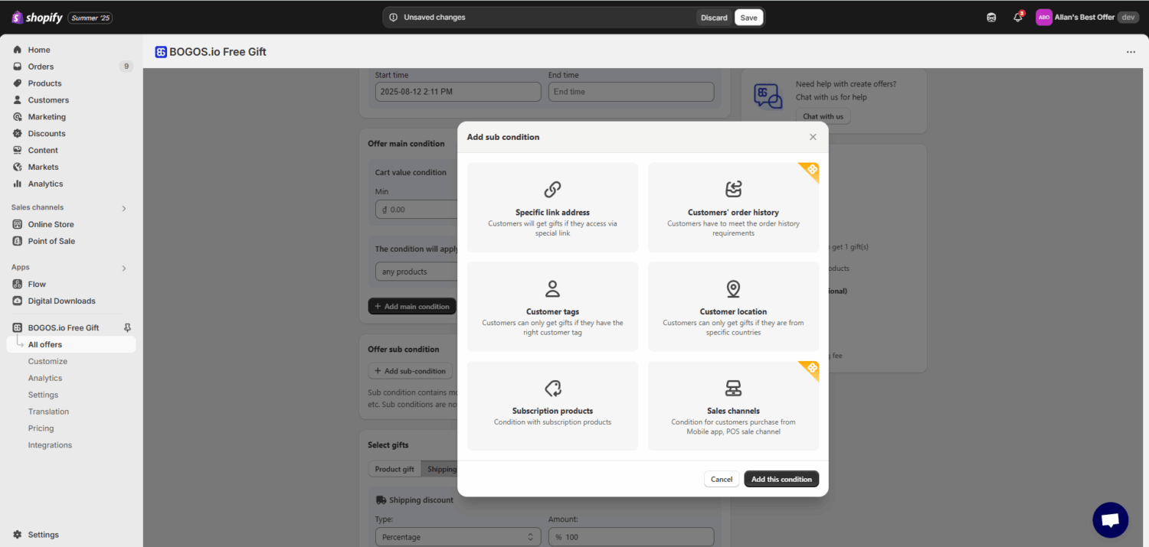Click the Content icon in sidebar
1149x547 pixels.
(18, 150)
